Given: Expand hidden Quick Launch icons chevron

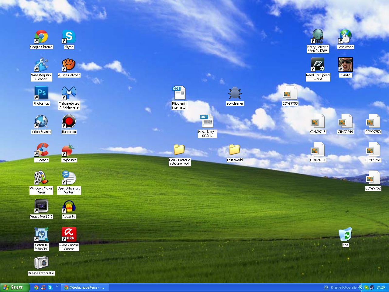Looking at the screenshot, I should tap(57, 286).
